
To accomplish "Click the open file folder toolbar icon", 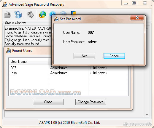I will point(8,15).
